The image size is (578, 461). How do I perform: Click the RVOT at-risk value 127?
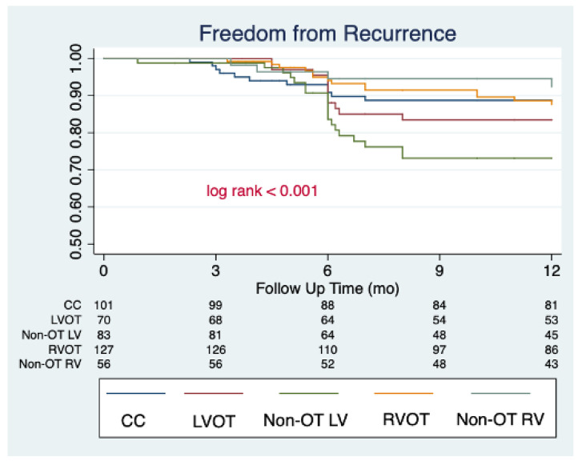[103, 349]
